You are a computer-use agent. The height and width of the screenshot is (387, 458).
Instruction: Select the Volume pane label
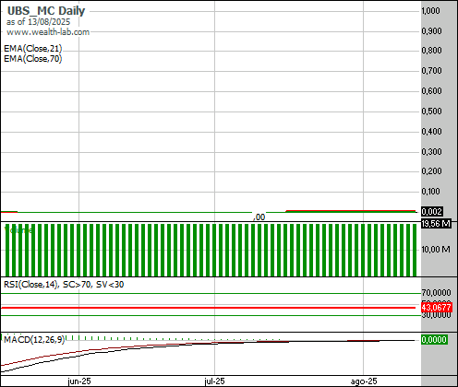pos(18,229)
